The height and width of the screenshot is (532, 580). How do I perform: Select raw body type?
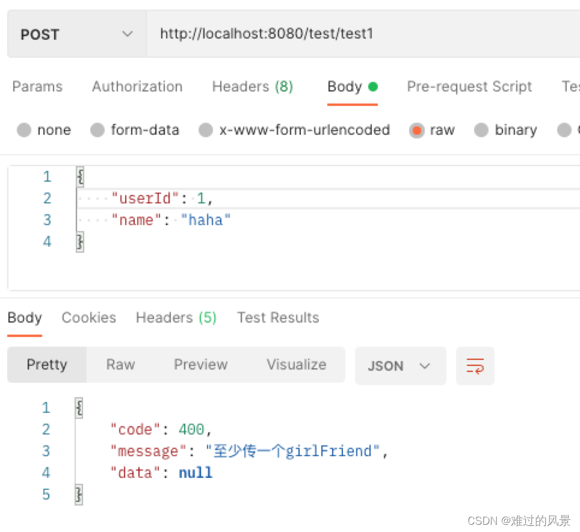(432, 130)
